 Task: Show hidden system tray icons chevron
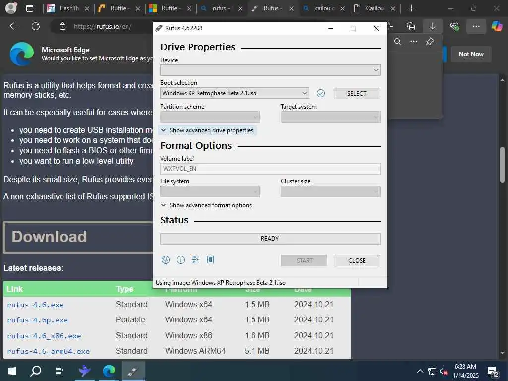(420, 371)
